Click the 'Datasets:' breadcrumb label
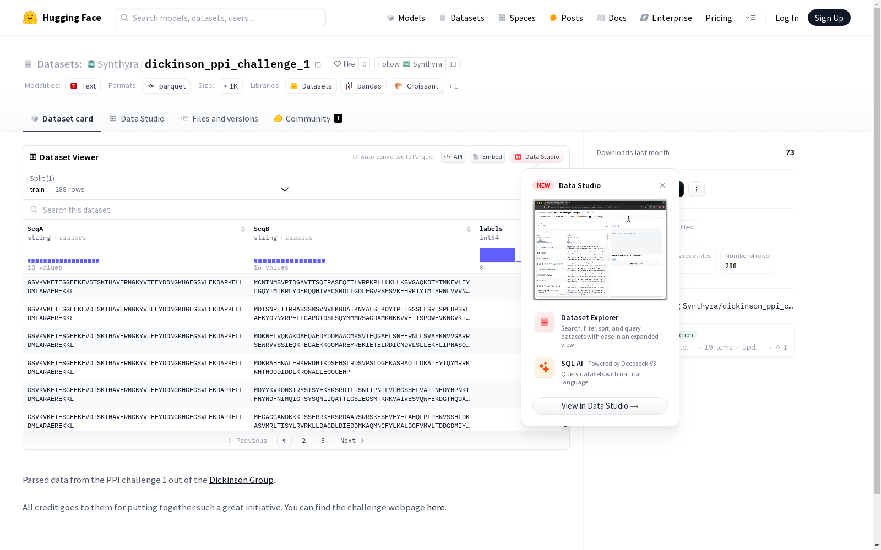The width and height of the screenshot is (881, 550). click(59, 64)
